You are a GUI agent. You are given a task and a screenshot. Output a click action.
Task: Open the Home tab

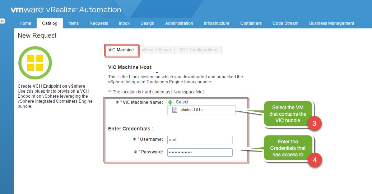(x=25, y=23)
